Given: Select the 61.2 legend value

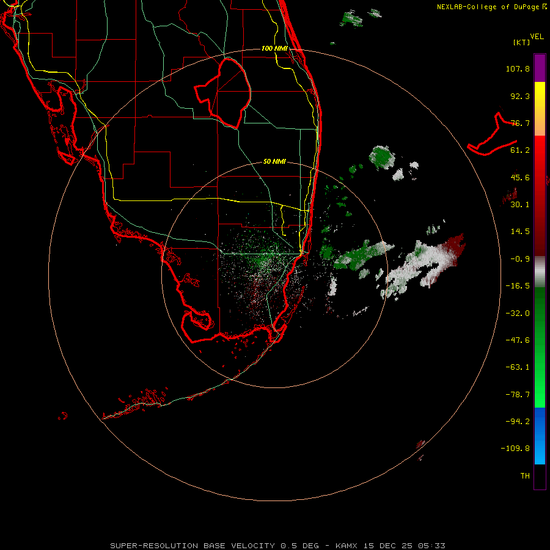Looking at the screenshot, I should click(x=520, y=150).
